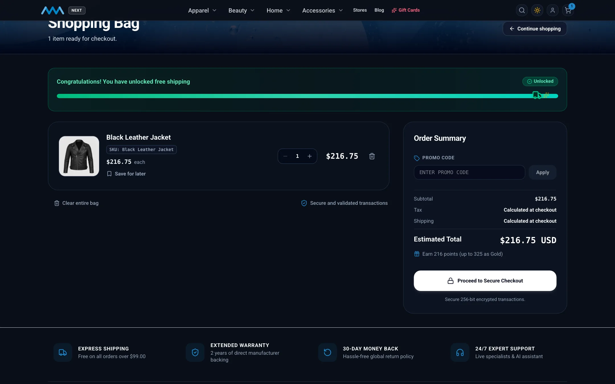Click the Unlocked status badge
615x384 pixels.
540,81
